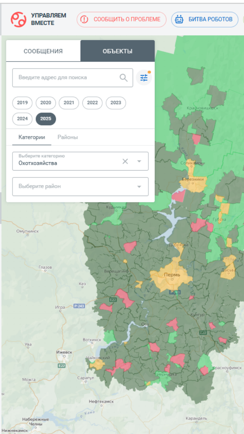The width and height of the screenshot is (244, 434).
Task: Click the Управляем Вместе logo icon
Action: coord(18,20)
